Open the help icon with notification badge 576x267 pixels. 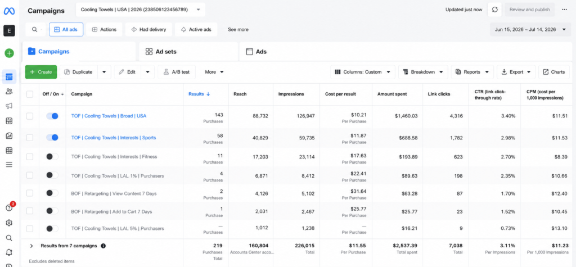(10, 207)
